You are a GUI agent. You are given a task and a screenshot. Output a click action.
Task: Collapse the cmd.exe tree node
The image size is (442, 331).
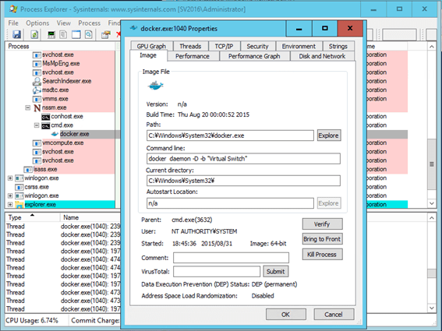(x=37, y=125)
